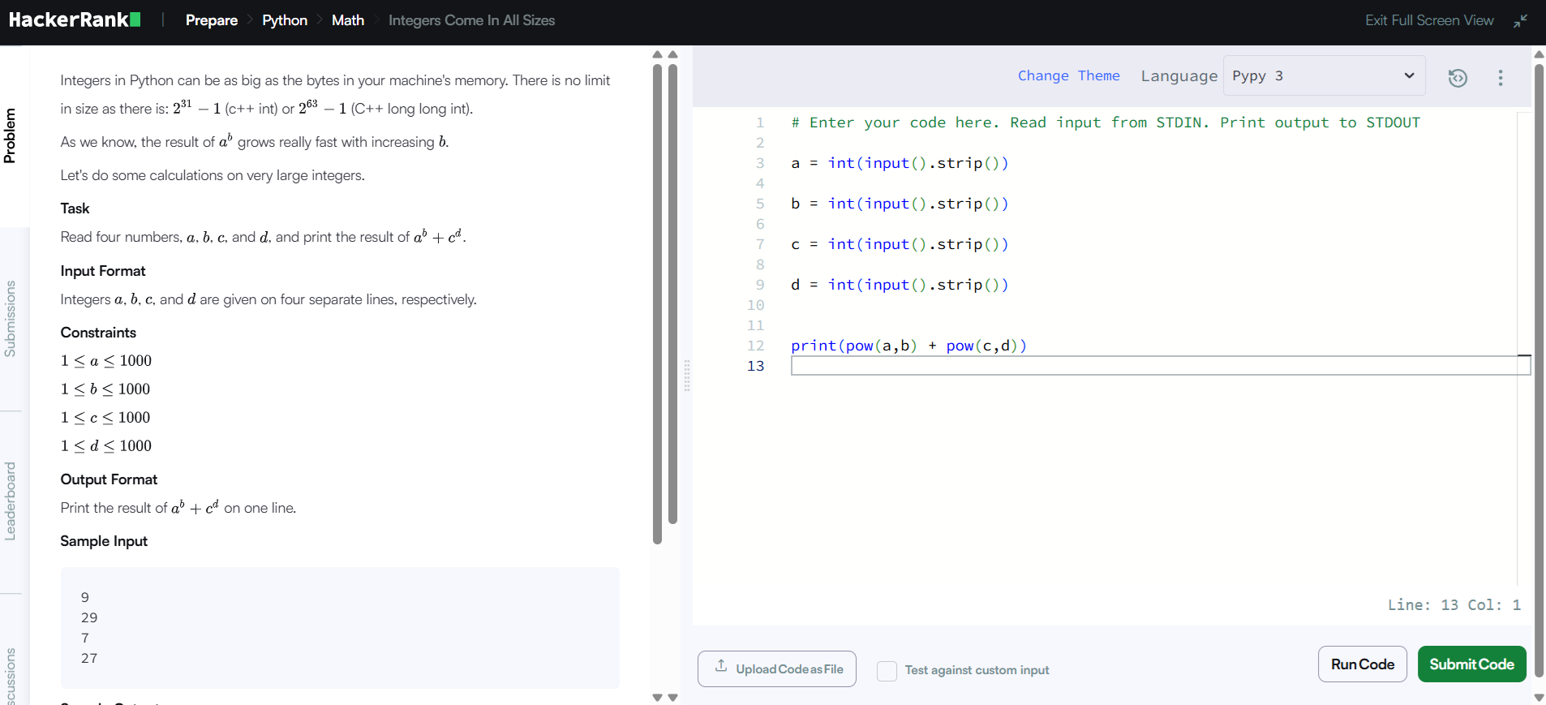
Task: Click sample input value 29
Action: tap(89, 617)
